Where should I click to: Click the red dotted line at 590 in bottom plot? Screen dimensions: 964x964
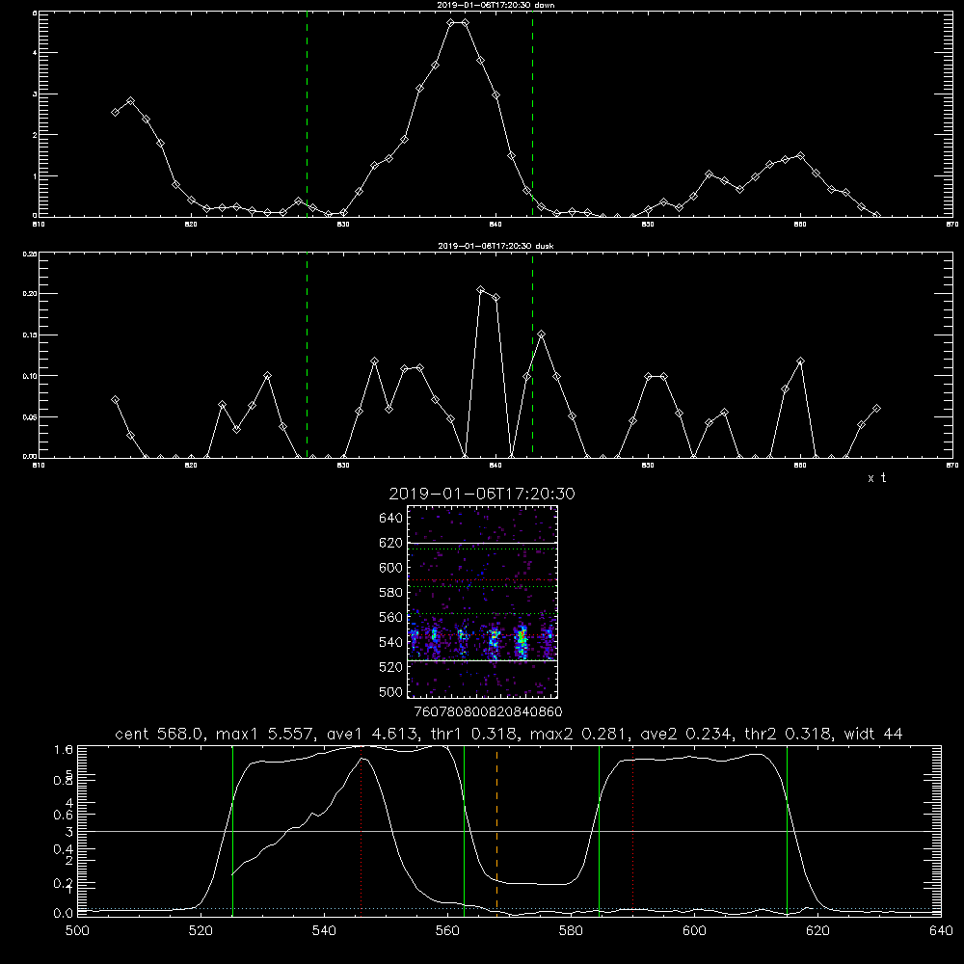pos(632,830)
